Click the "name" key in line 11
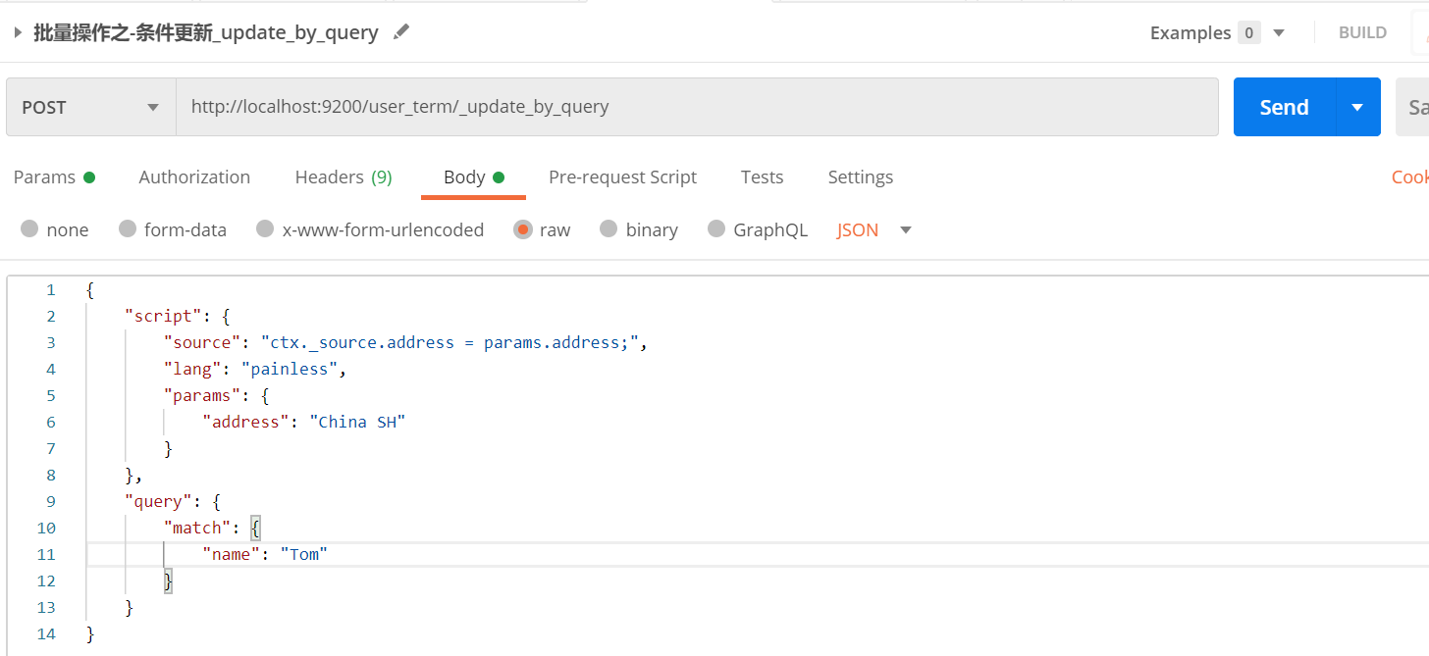Viewport: 1429px width, 656px height. [232, 555]
